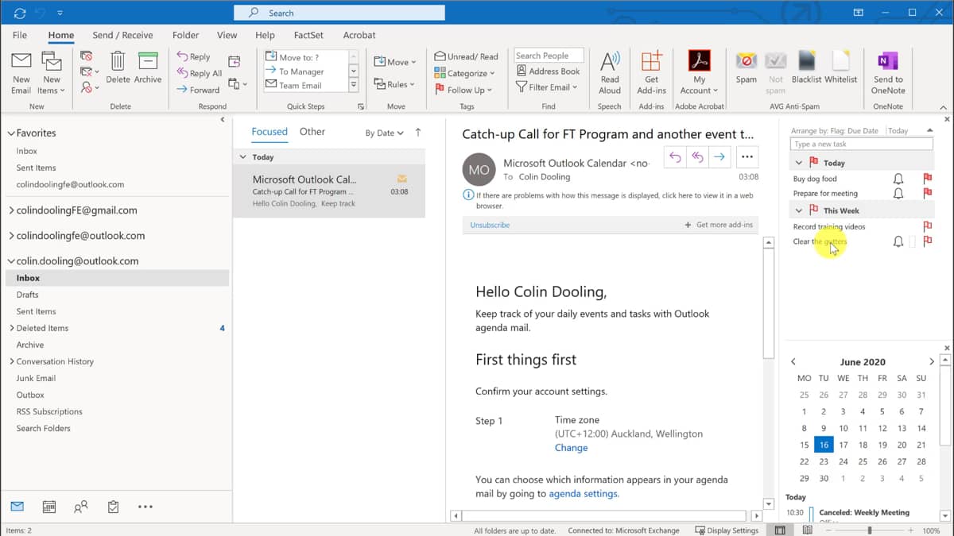Switch to Calendar view in navigation bar
Screen dimensions: 954x536
click(49, 506)
